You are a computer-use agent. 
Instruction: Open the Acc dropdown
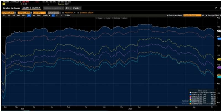(x=68, y=8)
